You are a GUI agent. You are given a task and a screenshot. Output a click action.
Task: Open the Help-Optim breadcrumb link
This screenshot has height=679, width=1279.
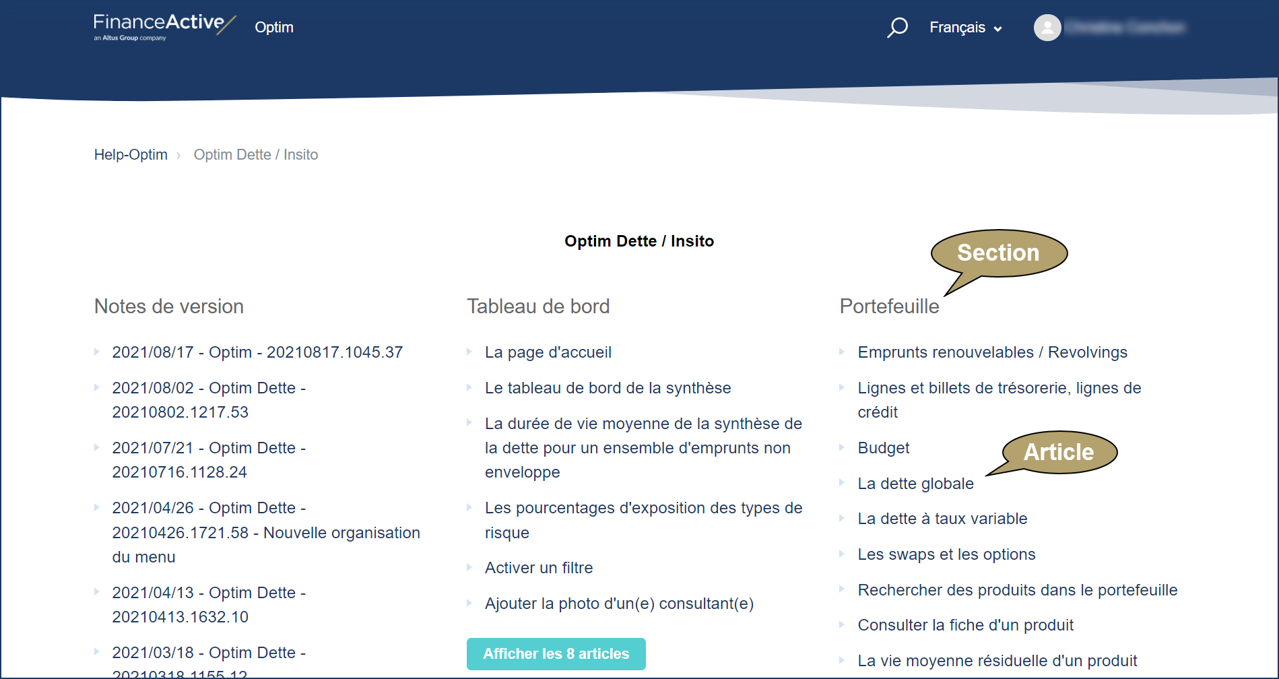click(130, 154)
